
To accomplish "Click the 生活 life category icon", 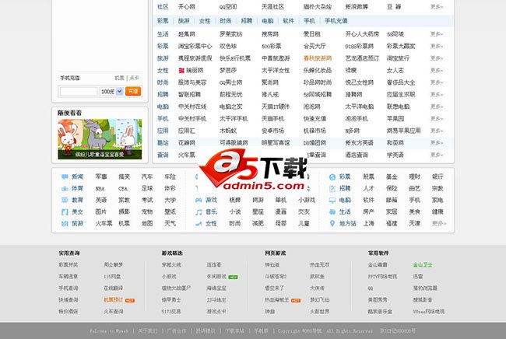I will coord(332,211).
